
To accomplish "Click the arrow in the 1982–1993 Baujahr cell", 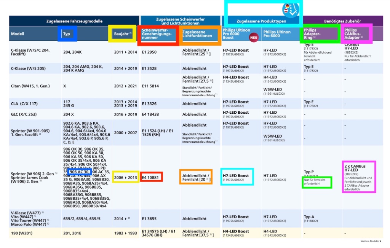I will tap(125, 233).
